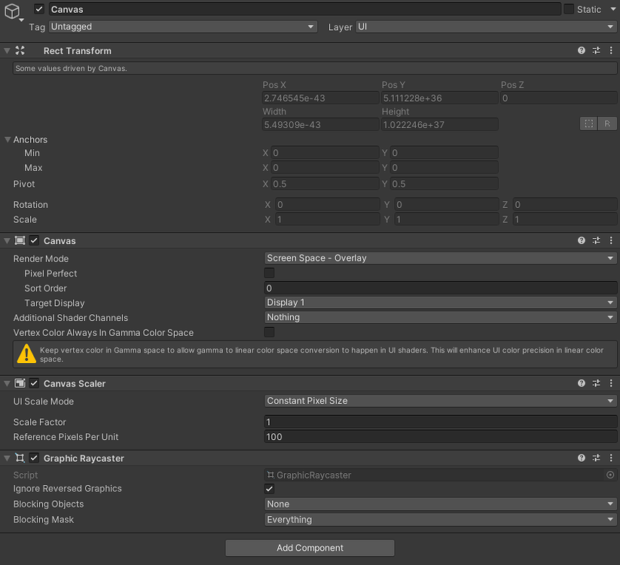Open the Render Mode dropdown
This screenshot has height=565, width=620.
click(440, 258)
